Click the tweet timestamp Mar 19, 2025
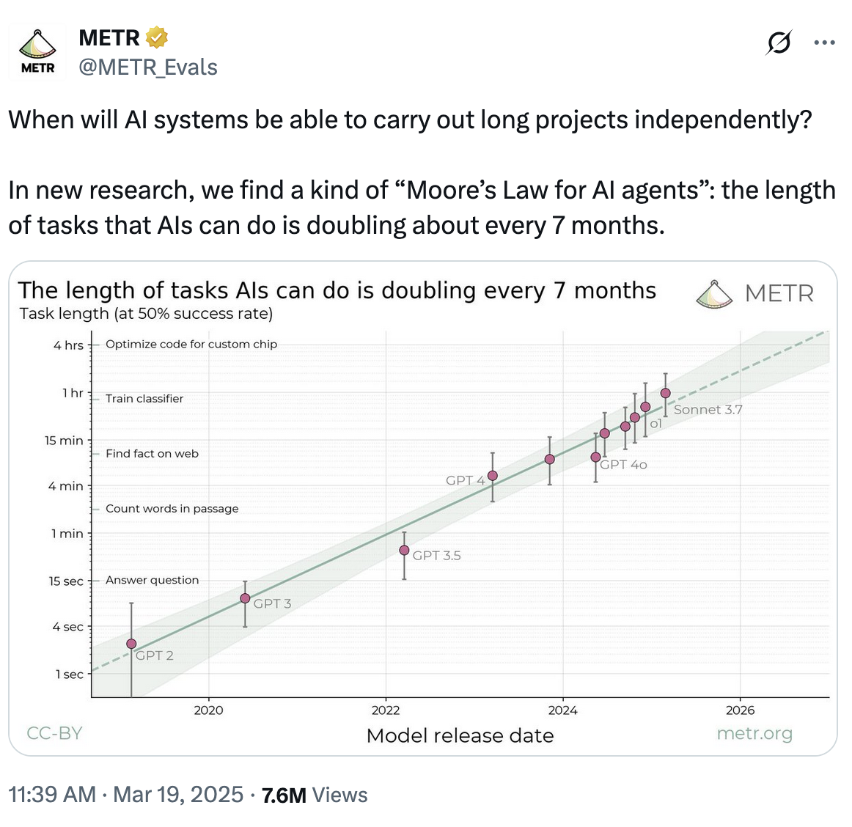The width and height of the screenshot is (852, 827). click(178, 795)
